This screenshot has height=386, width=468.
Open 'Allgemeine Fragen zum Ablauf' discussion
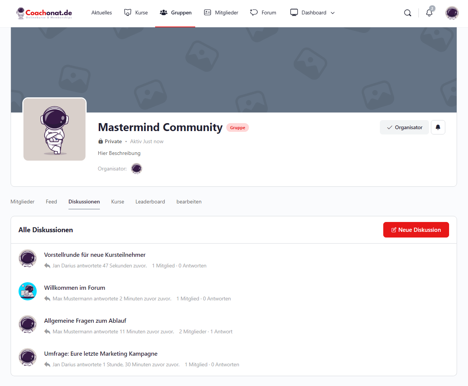(x=85, y=321)
